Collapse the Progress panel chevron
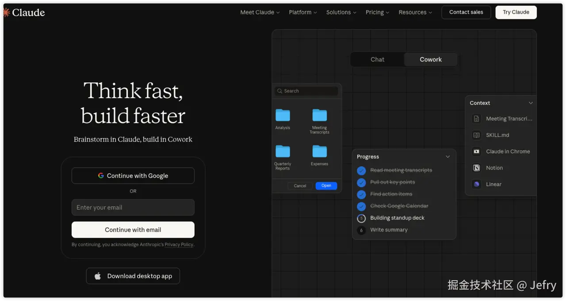 point(447,157)
